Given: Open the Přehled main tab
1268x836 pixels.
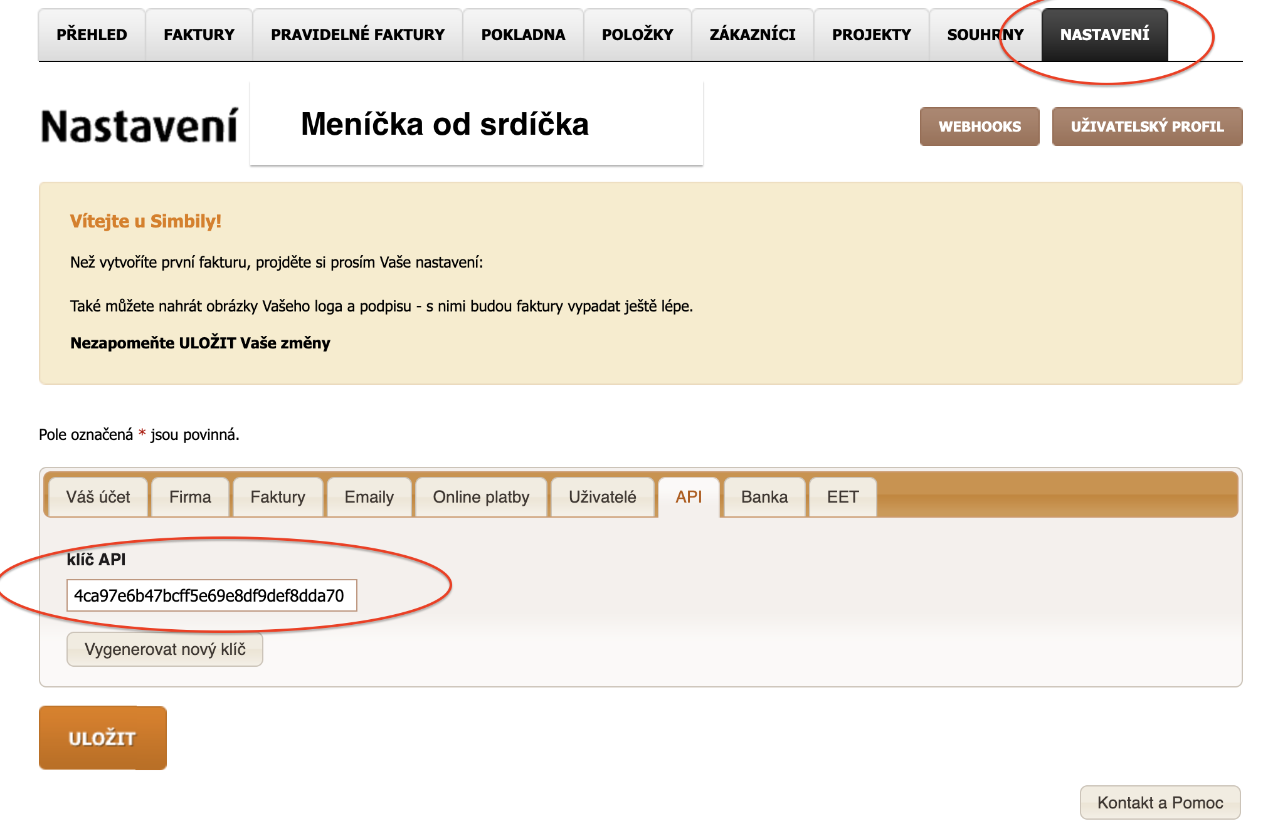Looking at the screenshot, I should click(92, 34).
